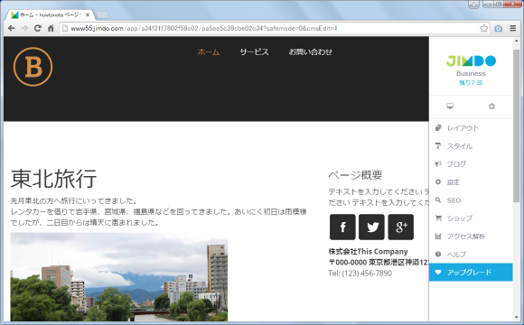Click the browser forward arrow
524x325 pixels.
[24, 28]
